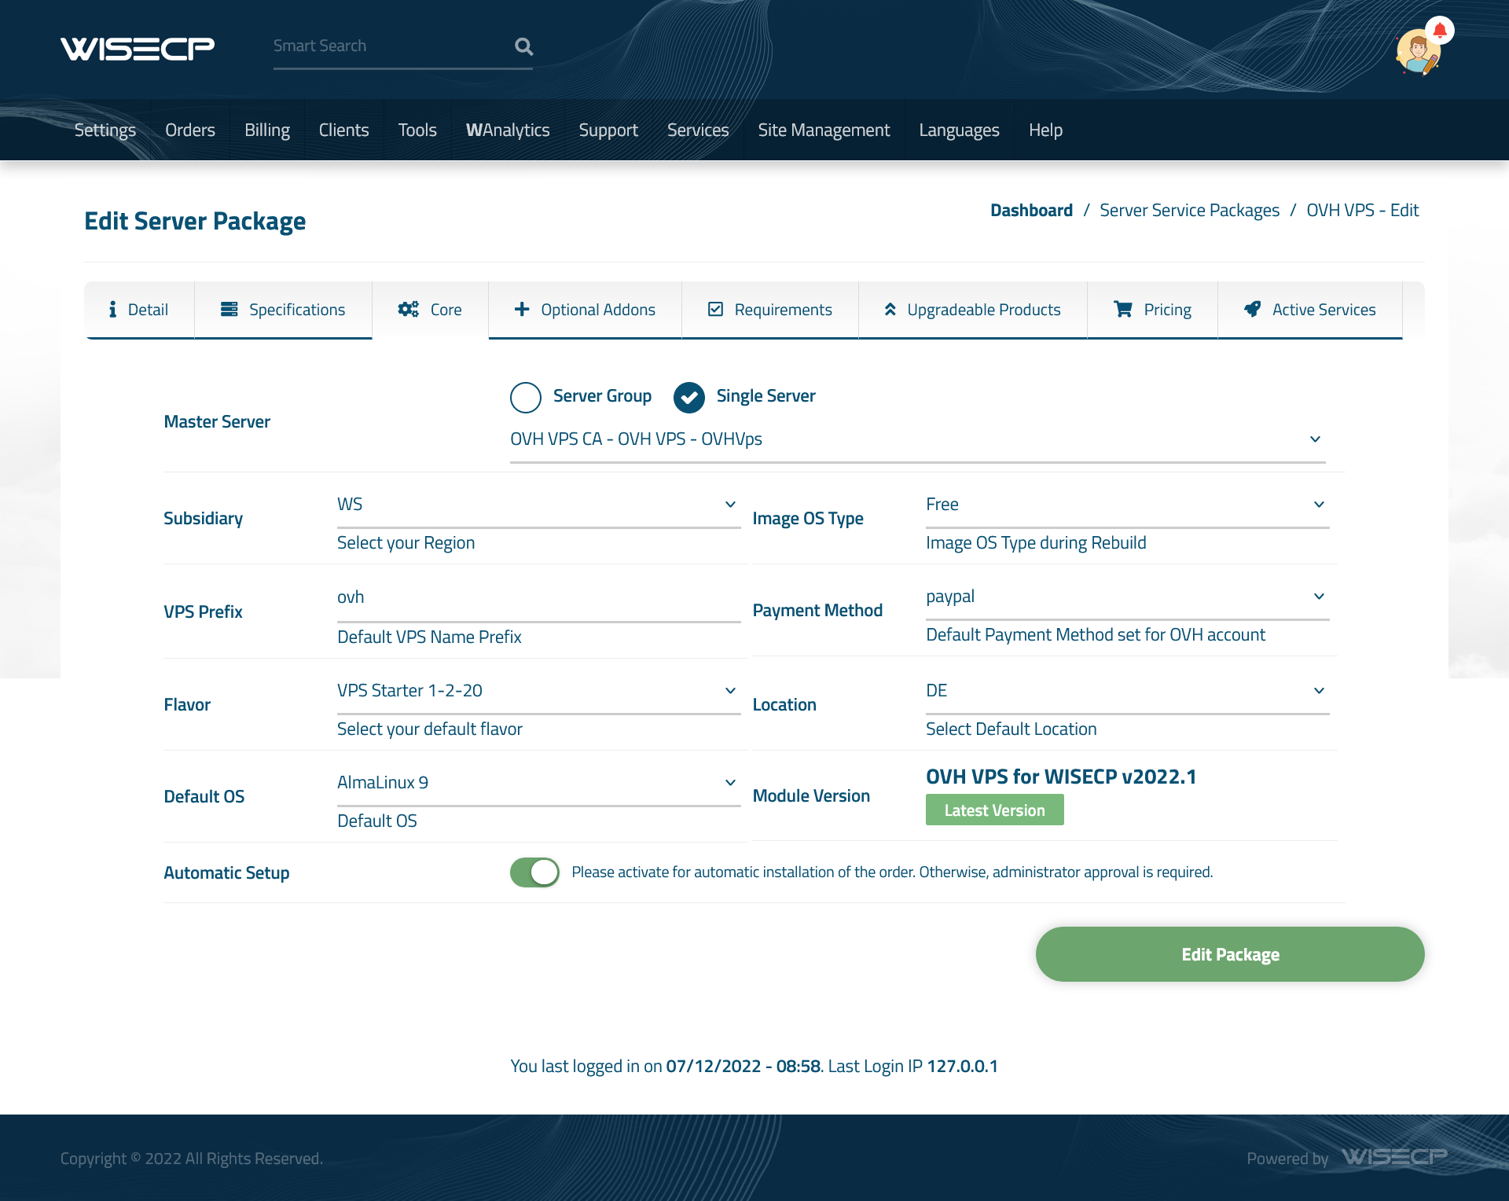This screenshot has height=1201, width=1509.
Task: Open the notification bell
Action: click(x=1440, y=31)
